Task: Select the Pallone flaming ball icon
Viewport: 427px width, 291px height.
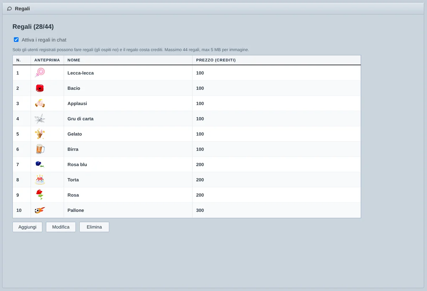Action: pos(40,210)
